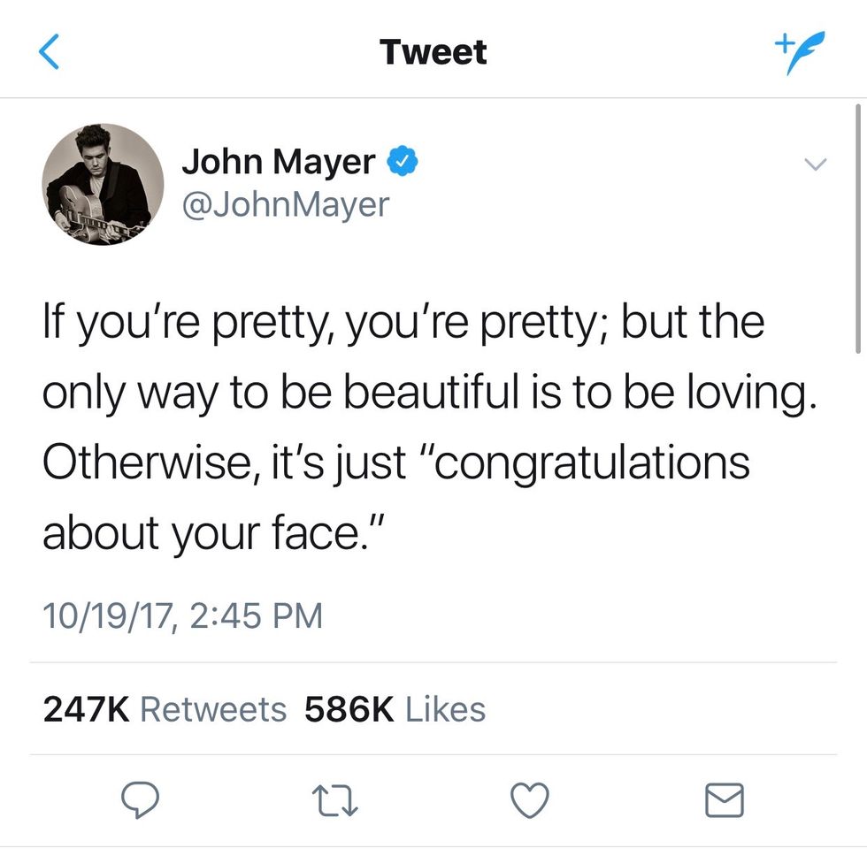The image size is (867, 856).
Task: Reply to tweet via speech bubble icon
Action: 140,799
